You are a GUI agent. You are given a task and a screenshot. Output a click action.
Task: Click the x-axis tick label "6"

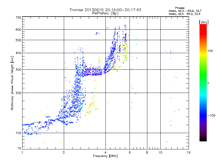point(130,152)
